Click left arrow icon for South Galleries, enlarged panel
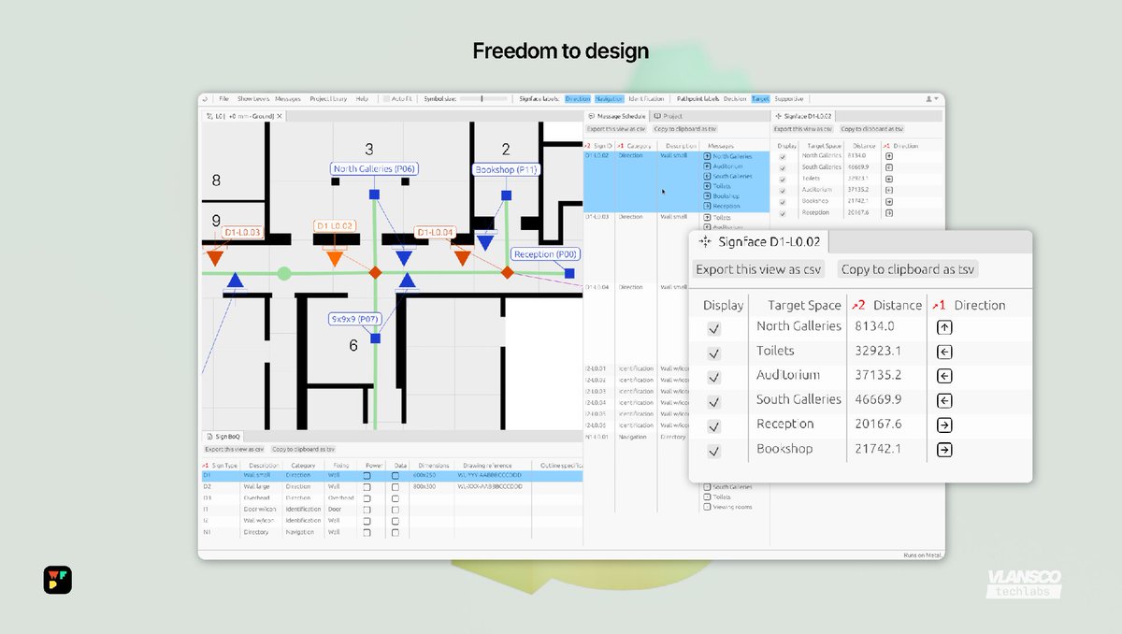This screenshot has width=1122, height=634. click(x=944, y=401)
